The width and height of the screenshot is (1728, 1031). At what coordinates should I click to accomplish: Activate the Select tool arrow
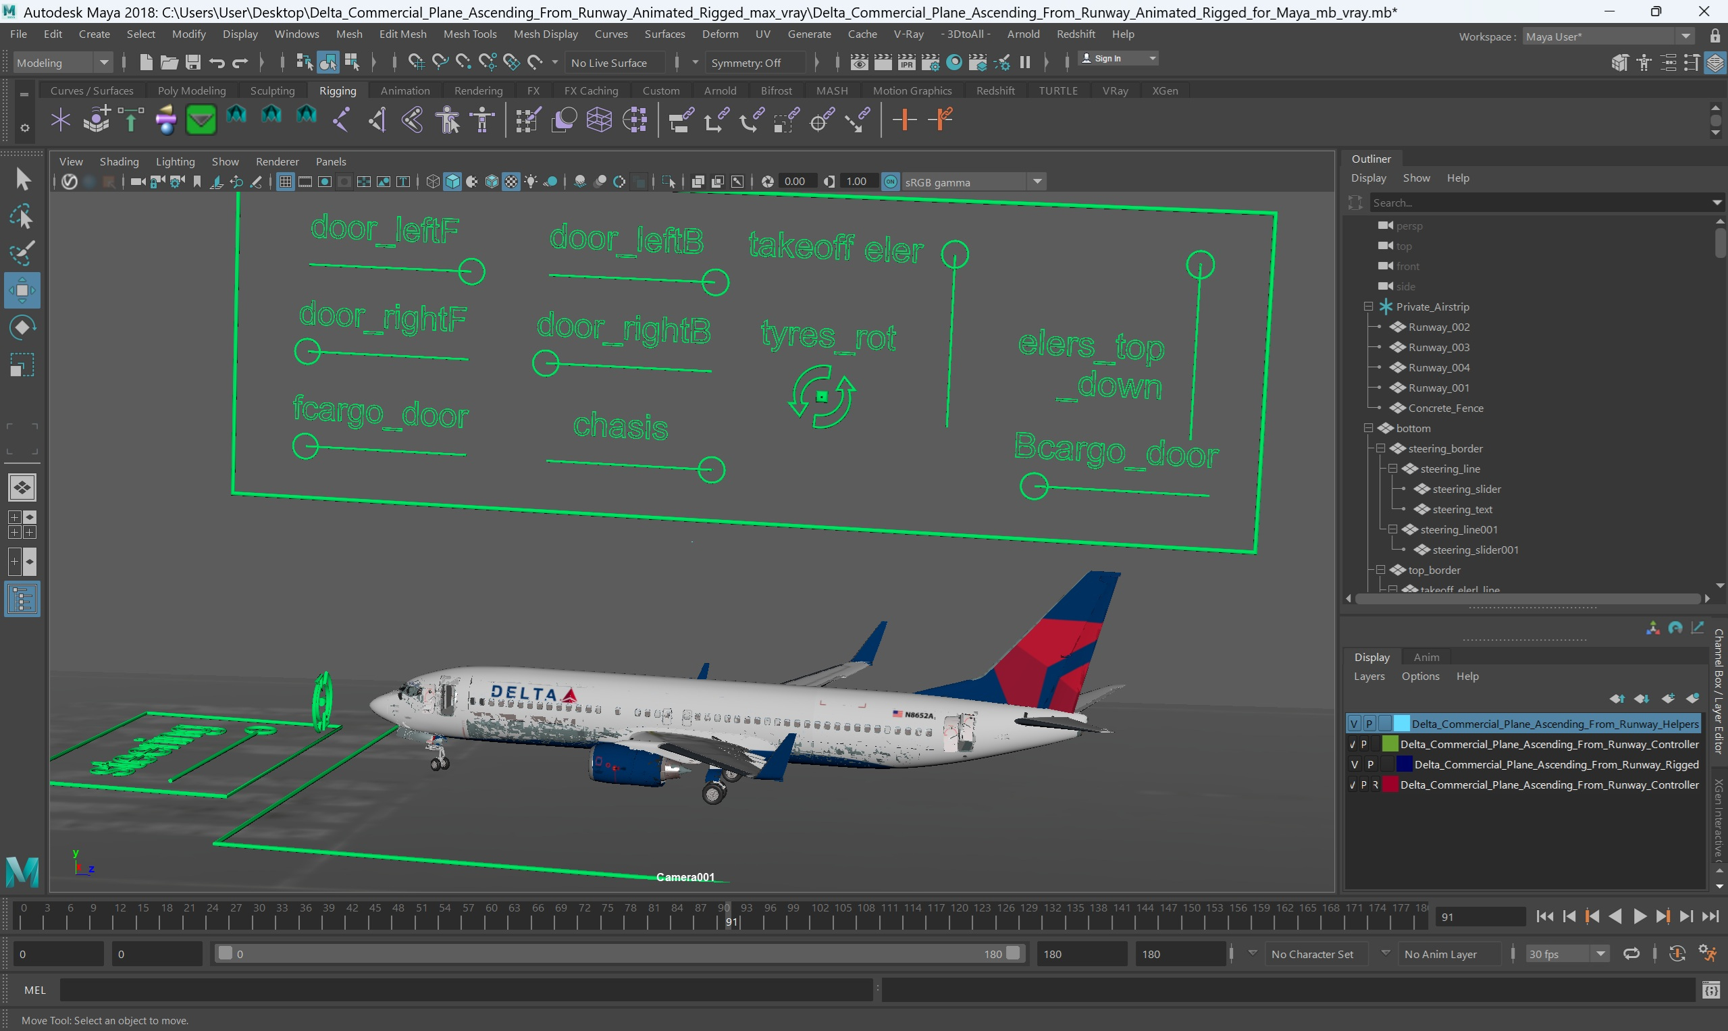pos(22,179)
